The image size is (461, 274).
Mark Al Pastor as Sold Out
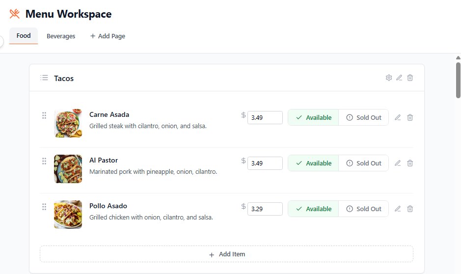[363, 163]
